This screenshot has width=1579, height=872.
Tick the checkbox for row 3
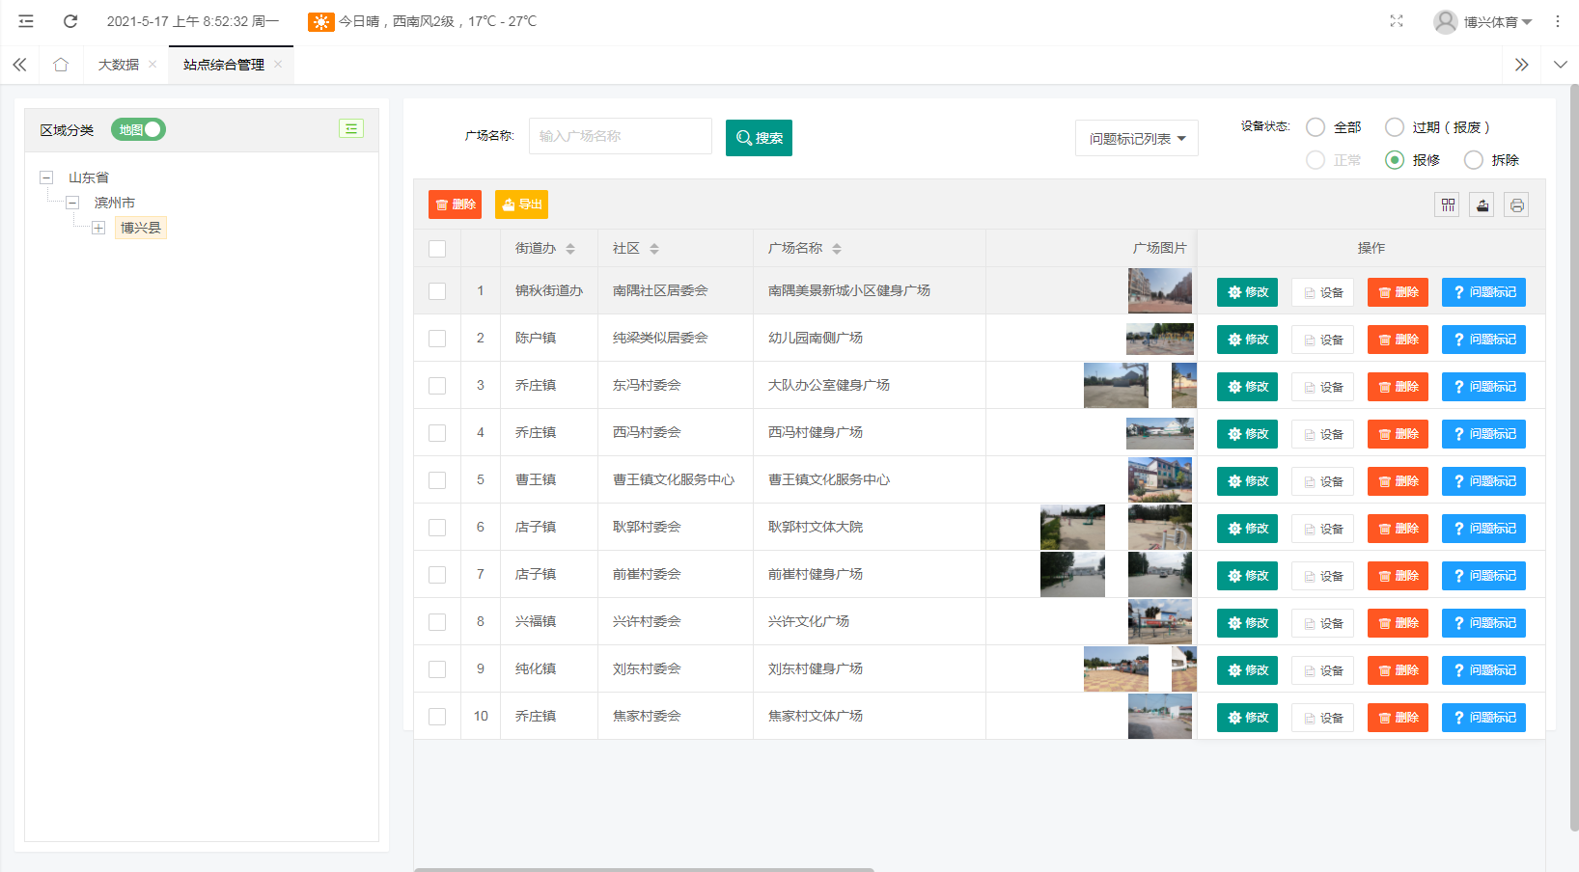pos(437,386)
